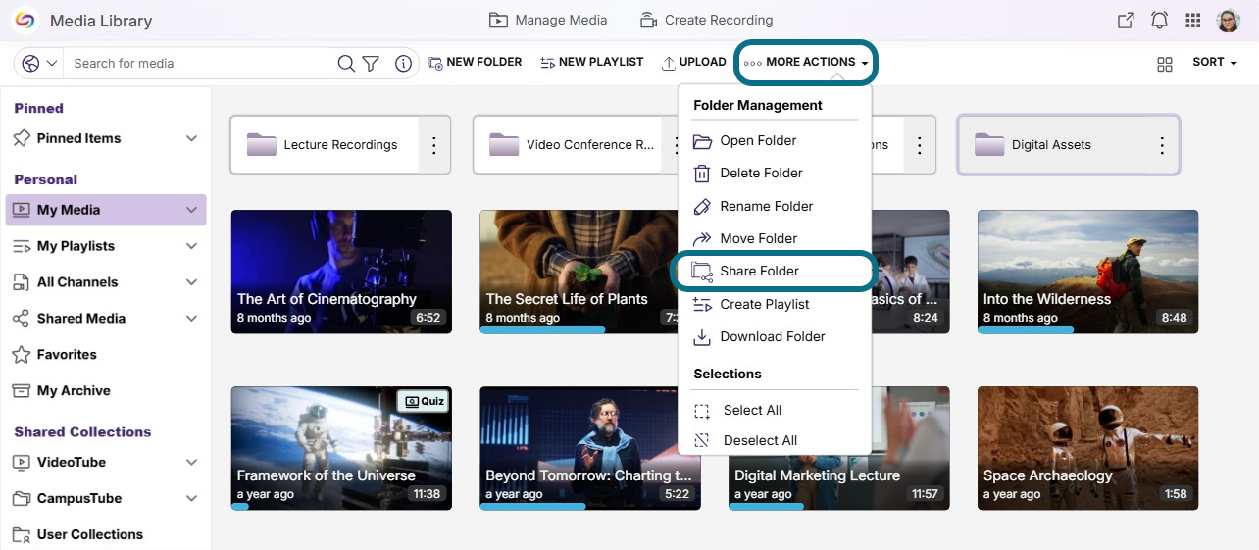Open Into the Wilderness video
The height and width of the screenshot is (550, 1259).
[x=1088, y=272]
